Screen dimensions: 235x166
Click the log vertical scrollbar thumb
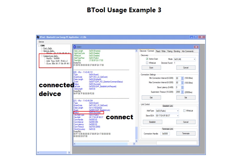pyautogui.click(x=136, y=133)
